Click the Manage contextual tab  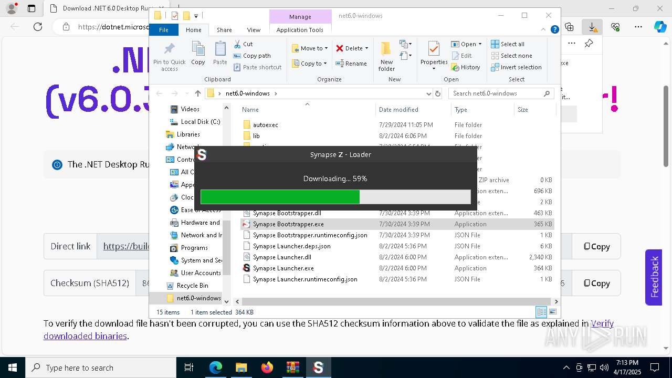pos(300,17)
